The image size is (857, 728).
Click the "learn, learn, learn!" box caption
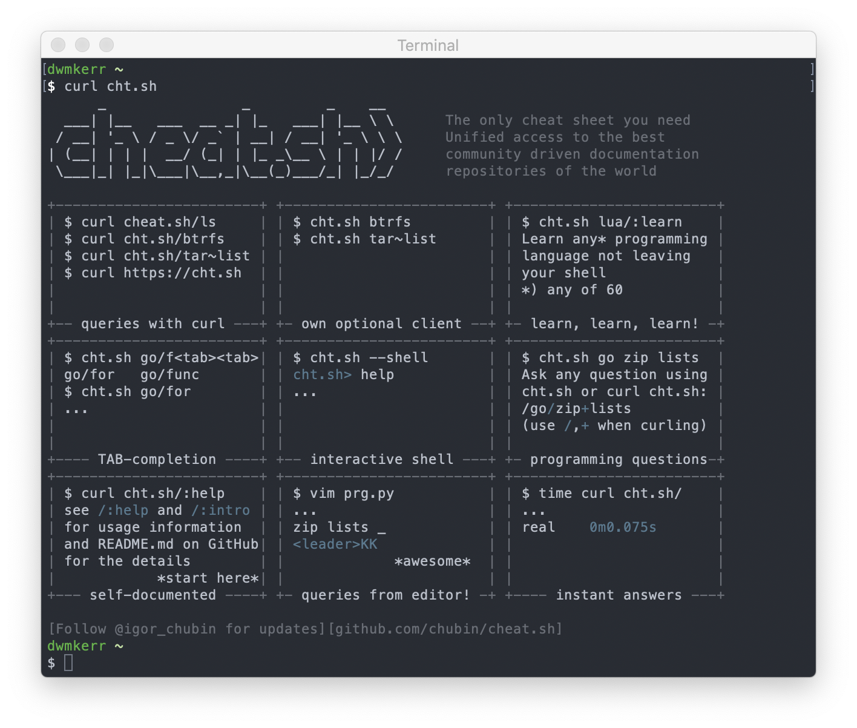click(615, 323)
